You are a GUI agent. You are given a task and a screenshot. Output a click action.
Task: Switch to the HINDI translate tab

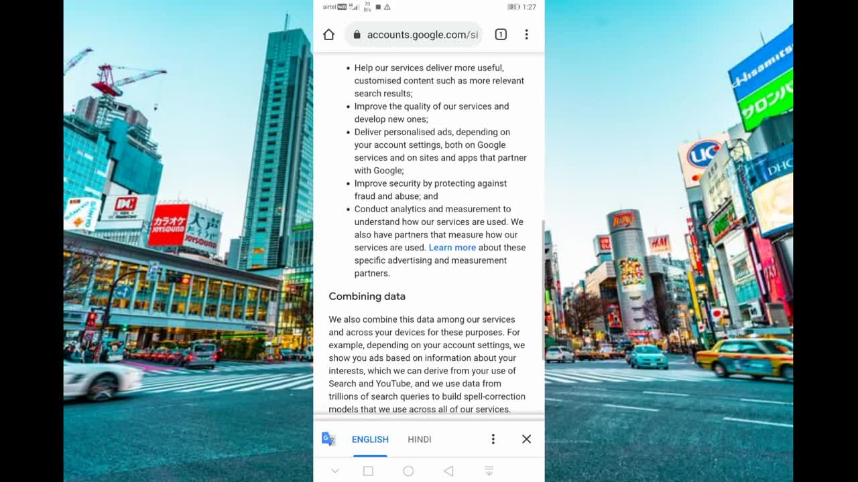420,439
